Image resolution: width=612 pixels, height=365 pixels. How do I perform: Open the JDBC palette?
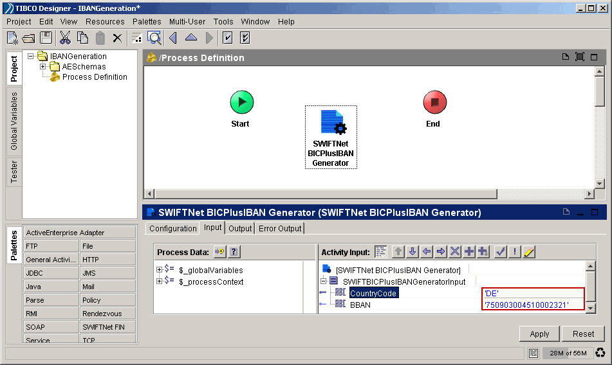pyautogui.click(x=51, y=272)
